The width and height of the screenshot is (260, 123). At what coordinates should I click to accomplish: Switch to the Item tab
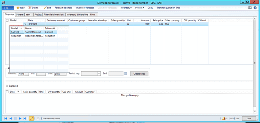pos(29,15)
